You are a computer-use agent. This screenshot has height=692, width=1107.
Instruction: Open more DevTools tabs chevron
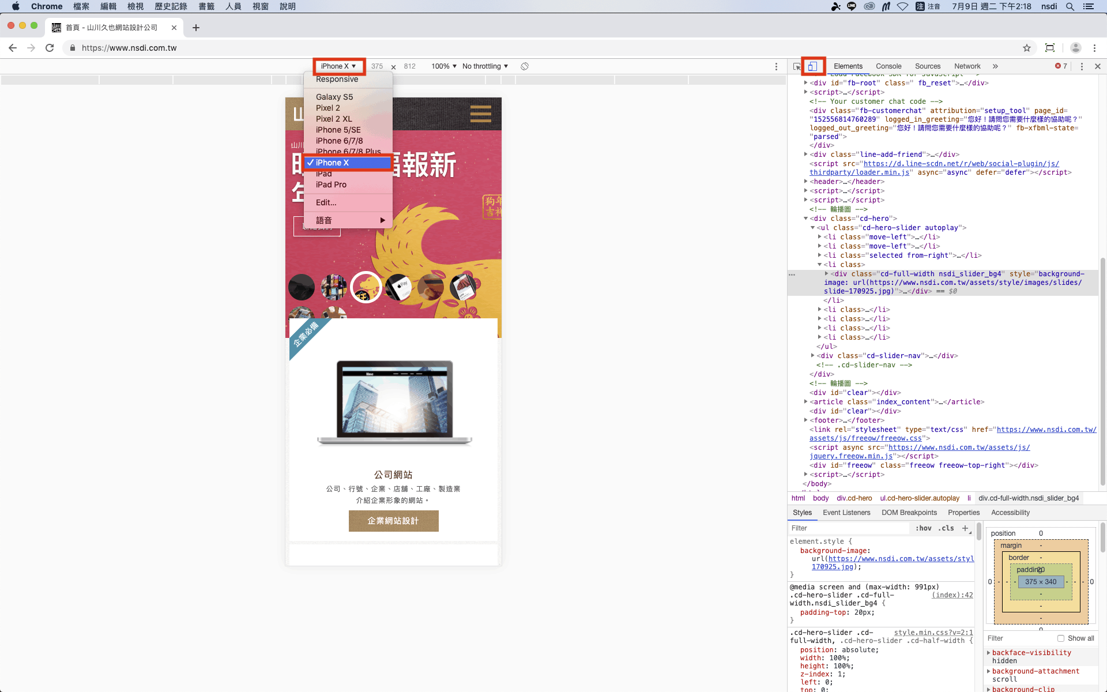coord(995,66)
